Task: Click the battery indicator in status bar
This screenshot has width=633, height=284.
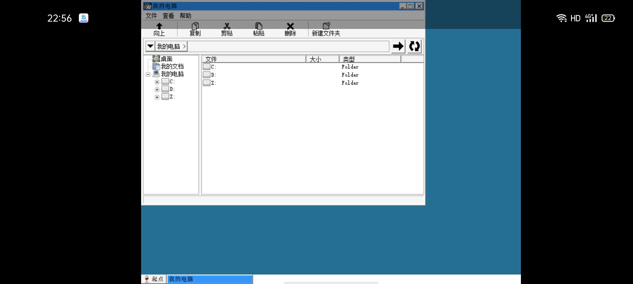Action: [x=608, y=18]
